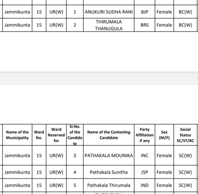Click the BJP party cell
Image resolution: width=198 pixels, height=194 pixels.
[x=145, y=12]
